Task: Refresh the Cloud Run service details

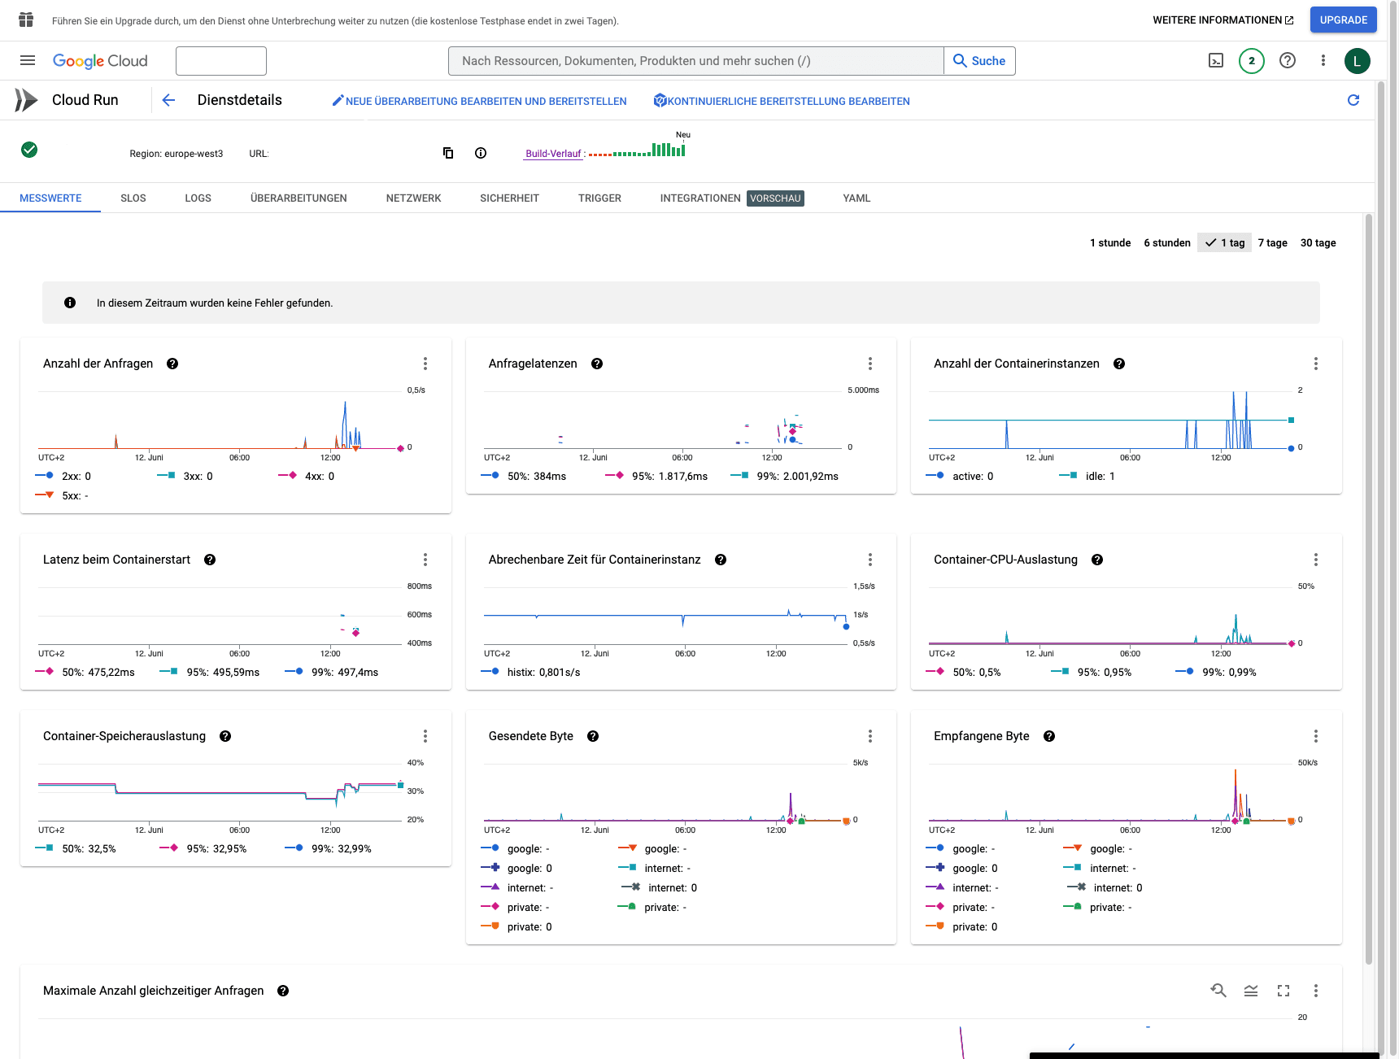Action: tap(1353, 100)
